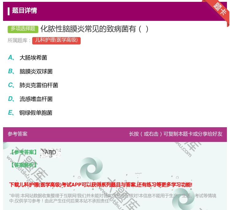Select option D 流感嗜血杆菌
Viewport: 230px width, 210px height.
pyautogui.click(x=30, y=99)
